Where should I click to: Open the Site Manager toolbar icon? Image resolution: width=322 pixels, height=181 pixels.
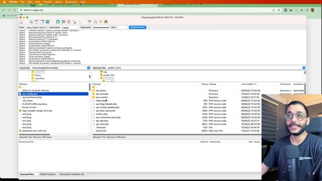tap(21, 22)
